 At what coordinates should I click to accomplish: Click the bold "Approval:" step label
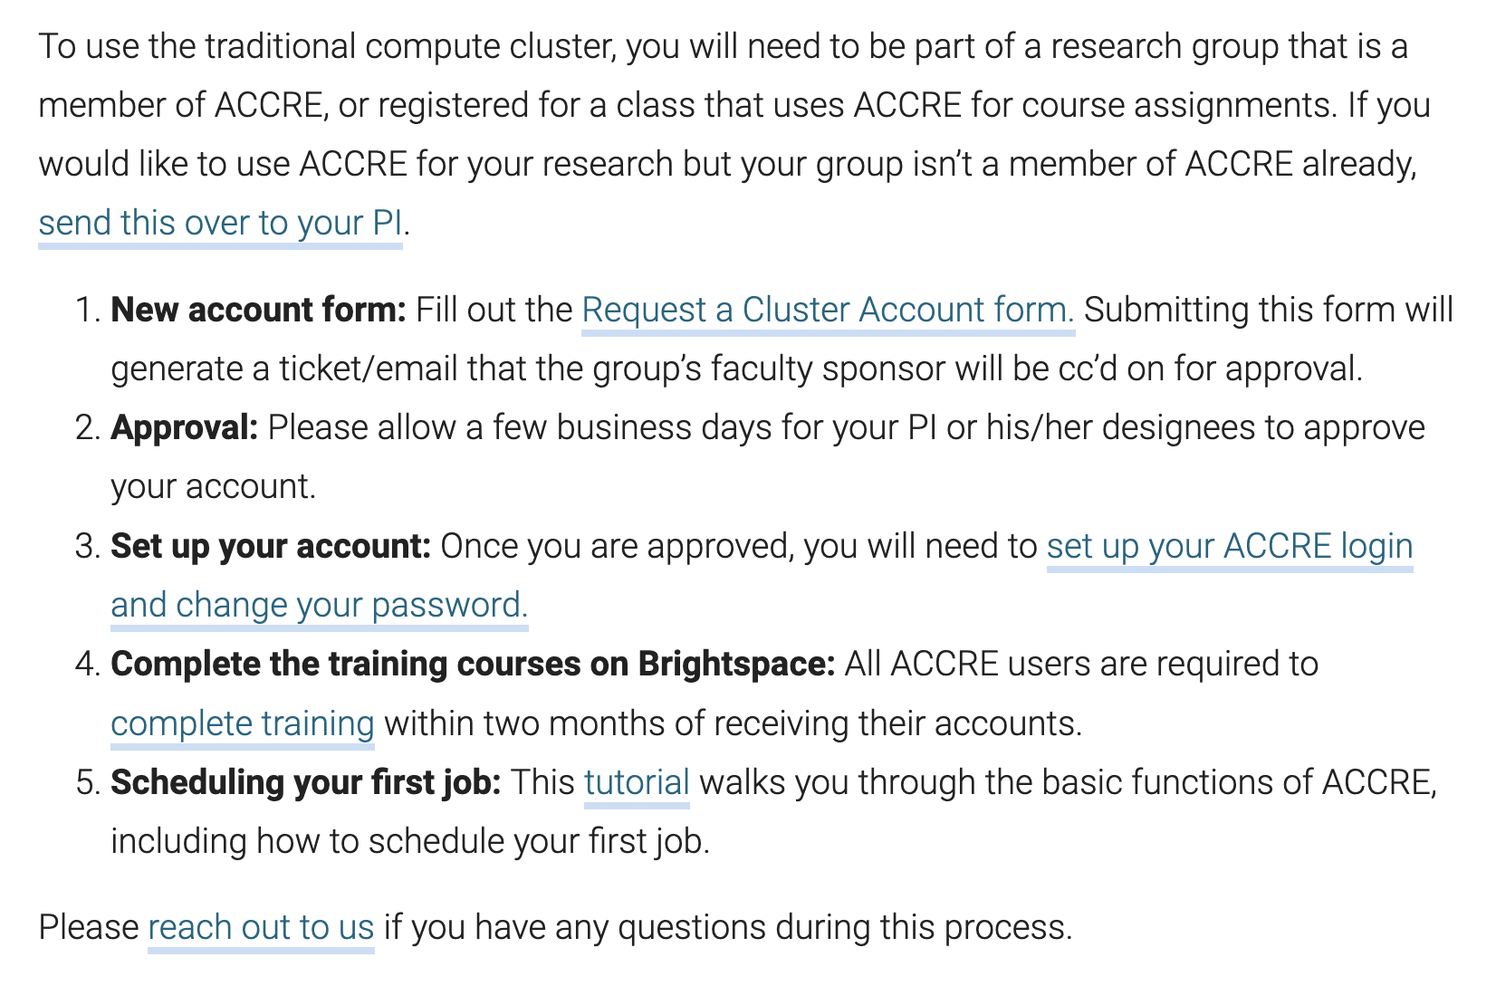coord(185,427)
